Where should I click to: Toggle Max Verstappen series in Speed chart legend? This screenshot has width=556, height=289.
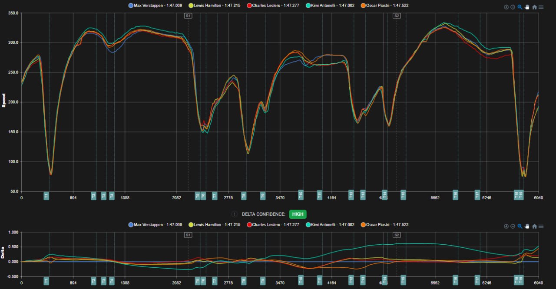click(155, 6)
